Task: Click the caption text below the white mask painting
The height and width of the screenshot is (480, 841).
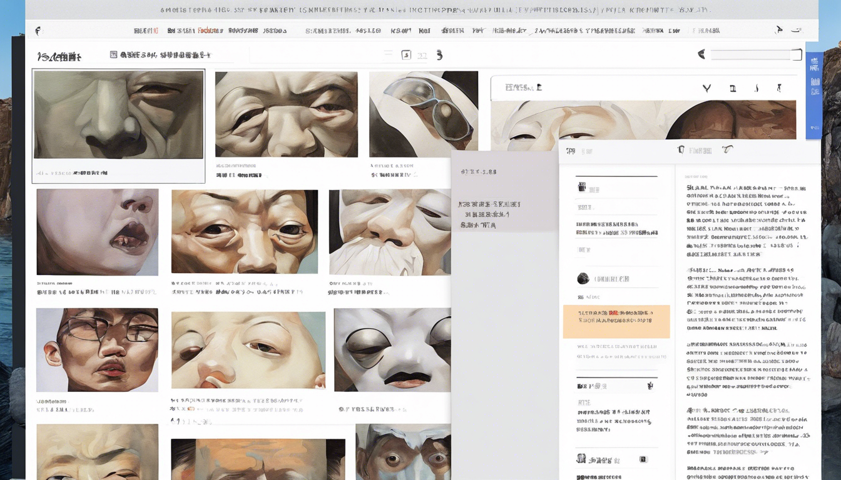Action: [x=372, y=409]
